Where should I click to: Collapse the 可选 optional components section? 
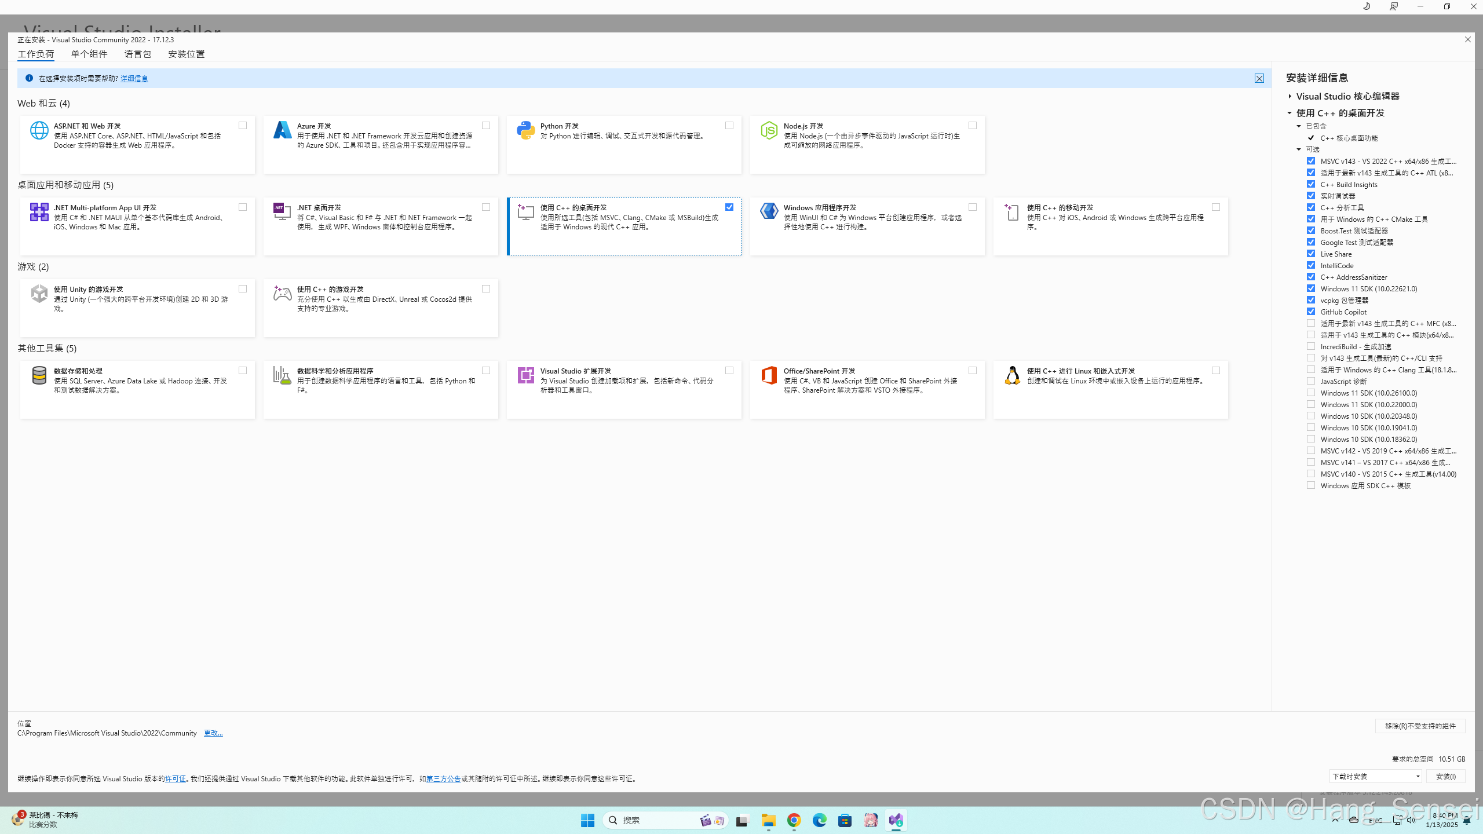click(x=1299, y=149)
